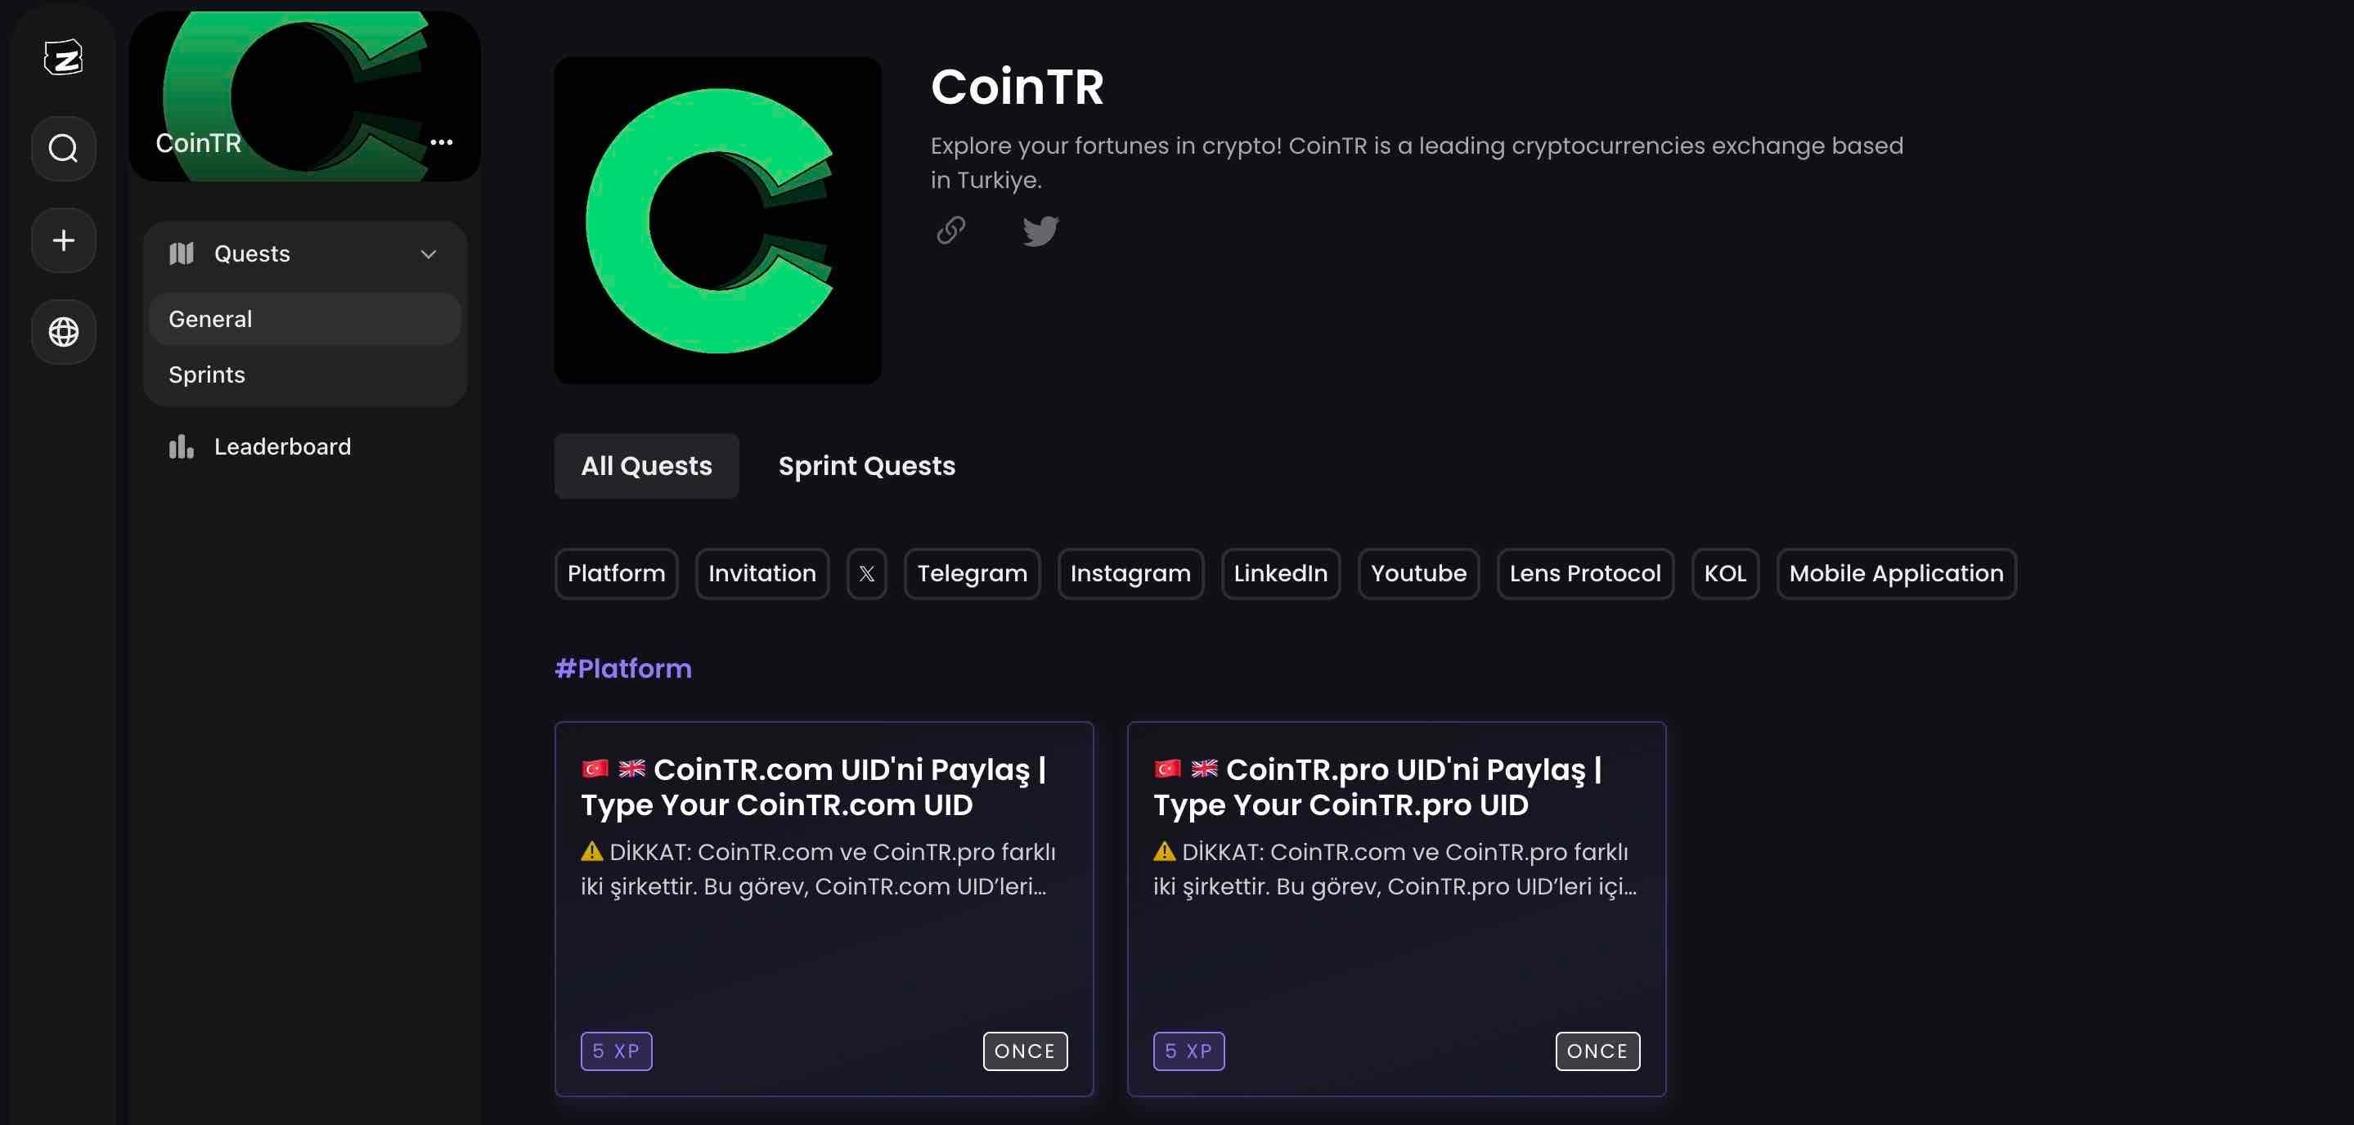The height and width of the screenshot is (1125, 2354).
Task: Filter quests by Mobile Application category
Action: 1896,573
